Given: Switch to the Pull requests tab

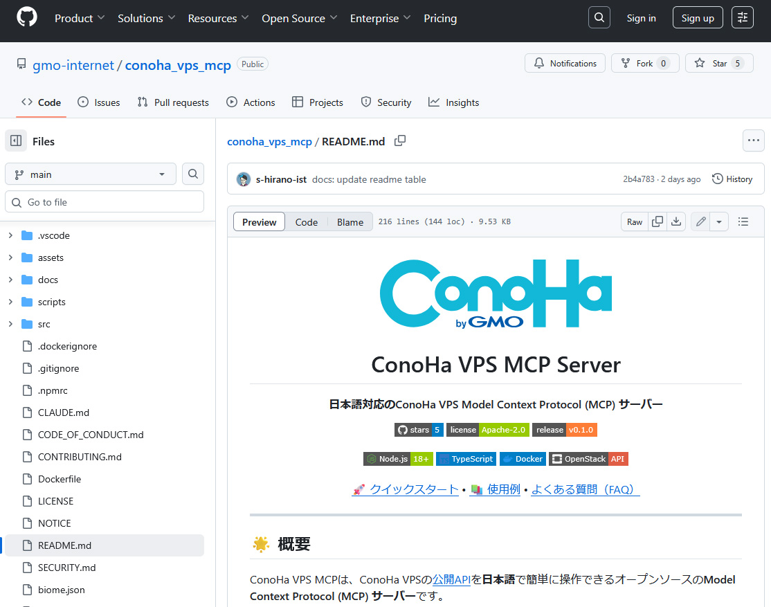Looking at the screenshot, I should (173, 102).
